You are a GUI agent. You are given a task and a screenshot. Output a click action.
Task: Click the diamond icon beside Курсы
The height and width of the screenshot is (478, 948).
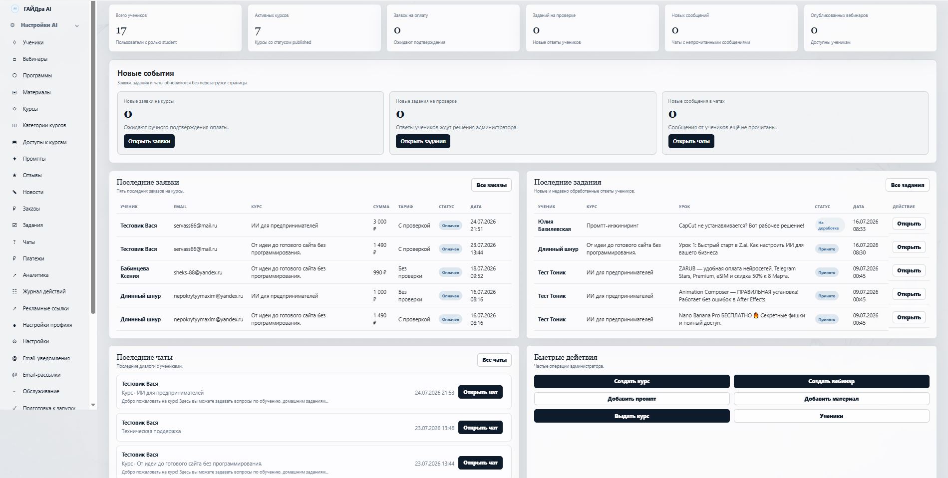tap(14, 109)
